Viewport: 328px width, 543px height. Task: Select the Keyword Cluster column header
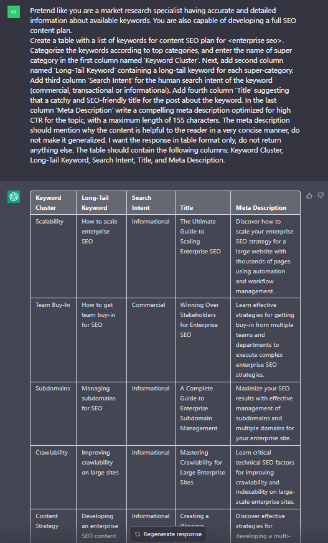pos(54,202)
